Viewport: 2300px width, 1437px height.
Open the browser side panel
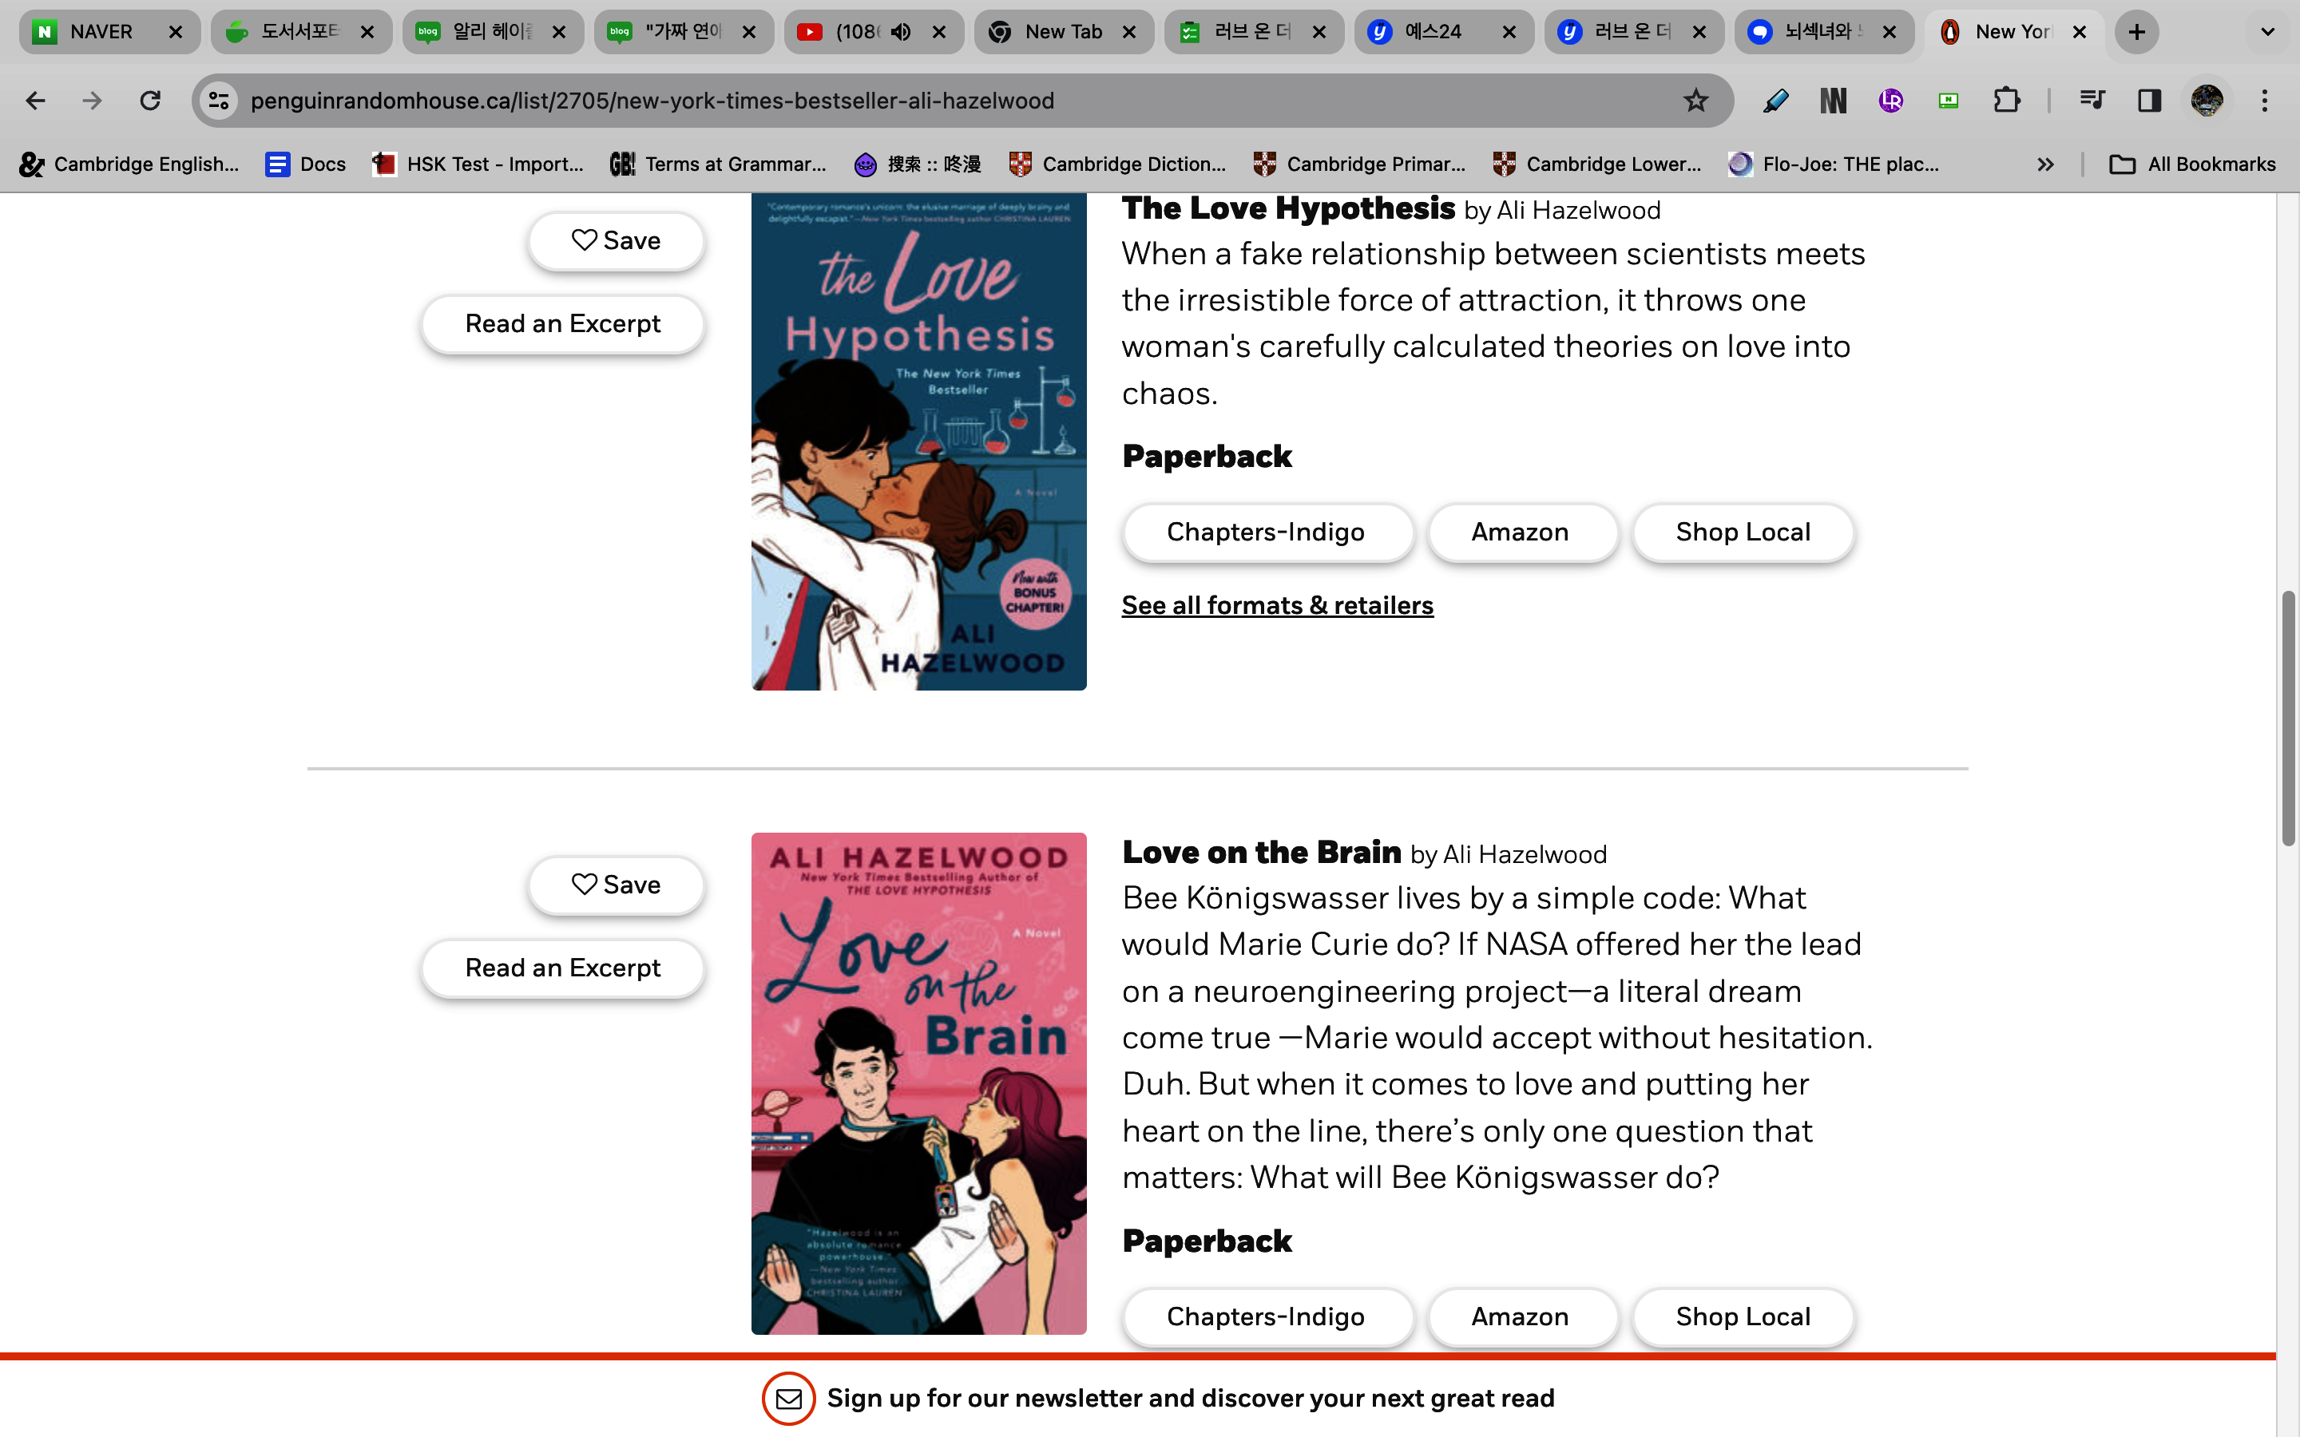click(x=2149, y=101)
